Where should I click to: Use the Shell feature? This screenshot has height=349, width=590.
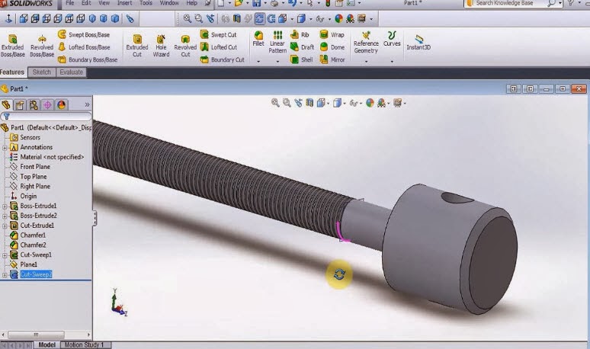coord(301,59)
